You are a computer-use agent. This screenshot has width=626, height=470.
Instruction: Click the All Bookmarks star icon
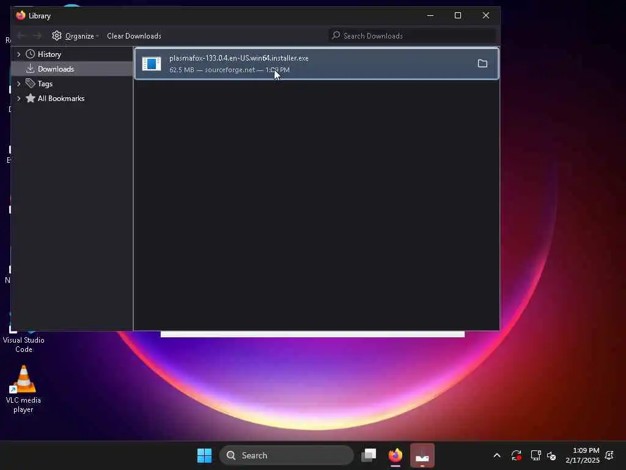(x=31, y=98)
